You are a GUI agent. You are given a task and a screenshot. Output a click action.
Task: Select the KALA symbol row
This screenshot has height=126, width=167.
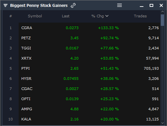[x=89, y=119]
